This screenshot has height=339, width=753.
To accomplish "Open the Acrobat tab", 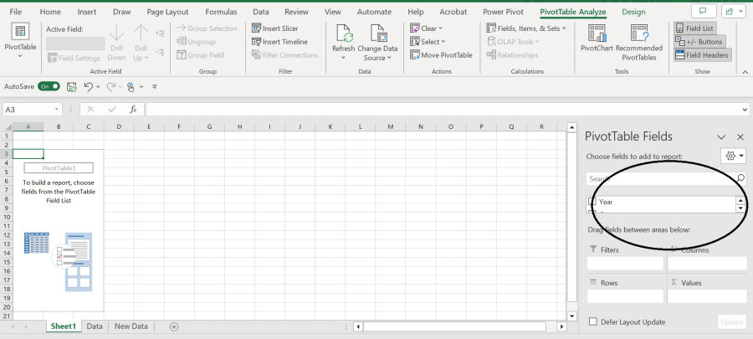I will coord(453,12).
